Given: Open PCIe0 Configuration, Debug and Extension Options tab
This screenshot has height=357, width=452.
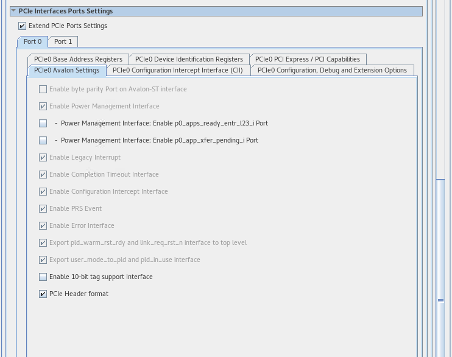Looking at the screenshot, I should point(332,71).
